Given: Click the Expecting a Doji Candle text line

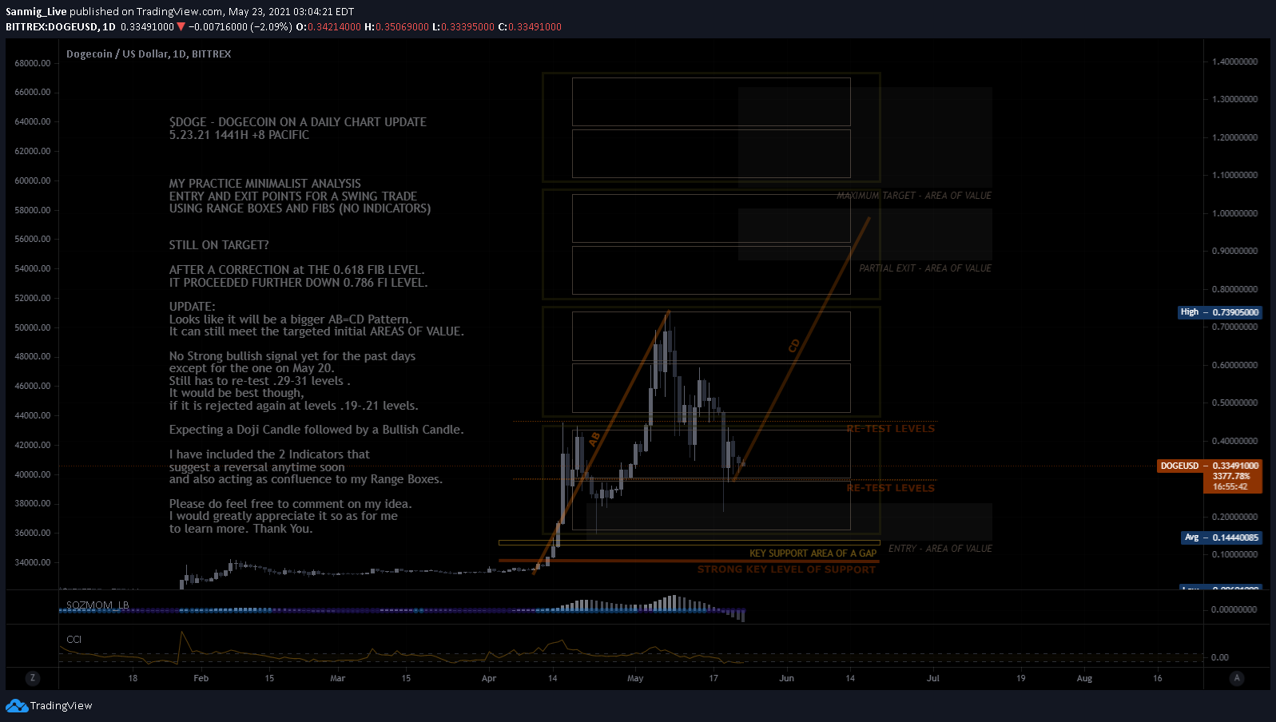Looking at the screenshot, I should [316, 430].
